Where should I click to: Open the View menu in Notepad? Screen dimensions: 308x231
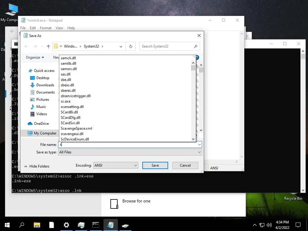59,28
